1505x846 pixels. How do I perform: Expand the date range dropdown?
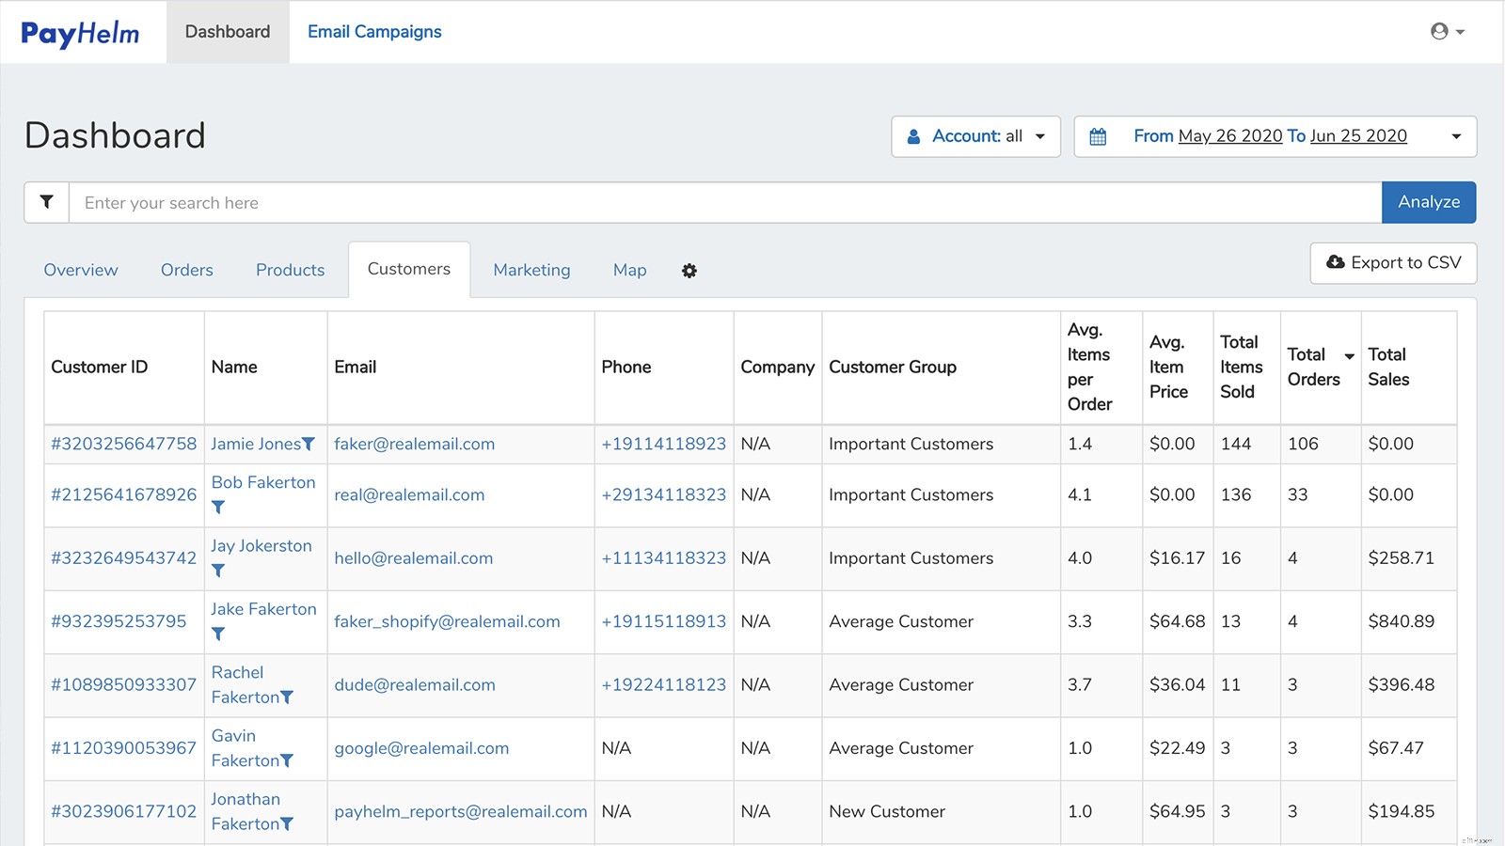[1454, 135]
